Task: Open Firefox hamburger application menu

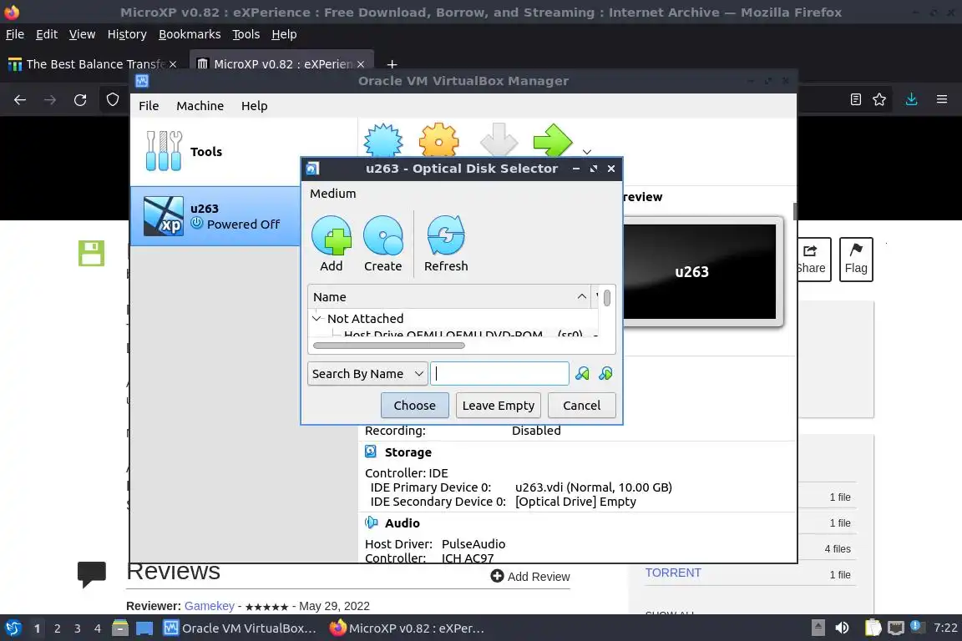Action: [942, 99]
